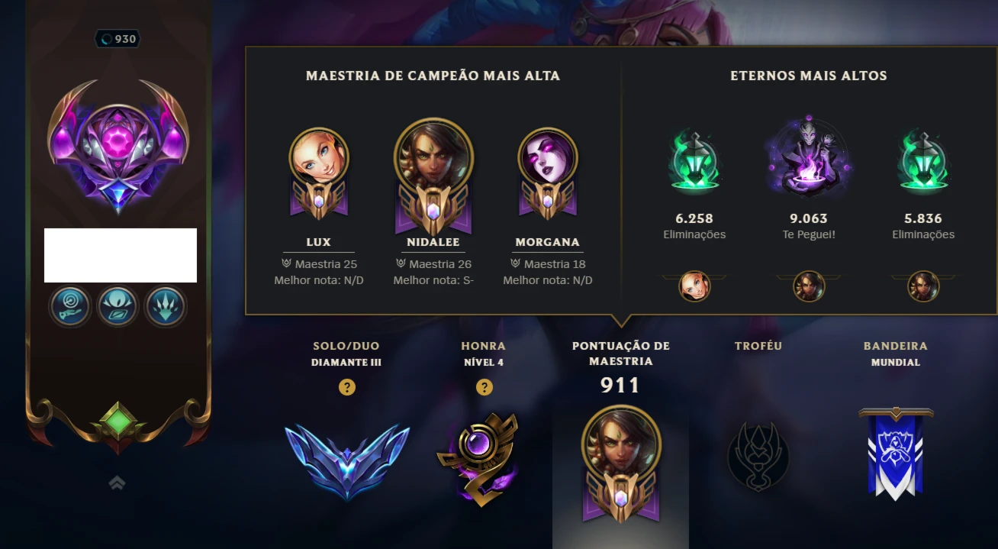Open the Solo/Duo question mark help
The image size is (998, 549).
pyautogui.click(x=346, y=387)
